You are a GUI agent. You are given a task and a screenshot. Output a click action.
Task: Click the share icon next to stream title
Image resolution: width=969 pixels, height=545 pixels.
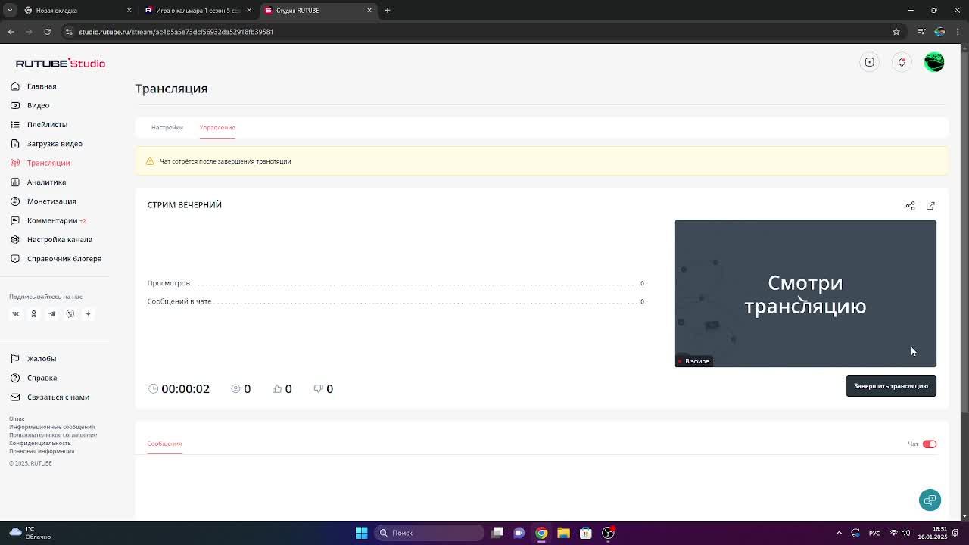910,206
